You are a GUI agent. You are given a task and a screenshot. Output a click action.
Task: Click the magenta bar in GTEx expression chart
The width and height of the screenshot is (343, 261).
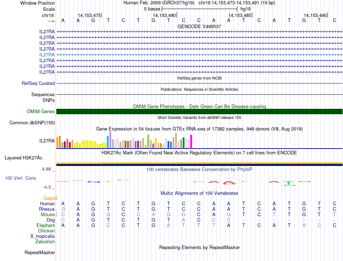click(x=191, y=141)
